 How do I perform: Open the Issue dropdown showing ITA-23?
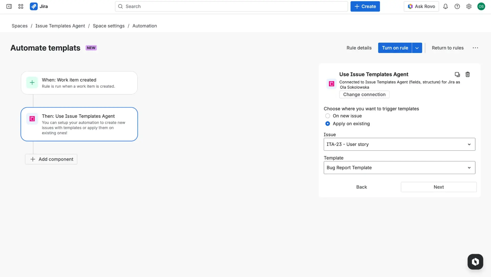pos(399,144)
